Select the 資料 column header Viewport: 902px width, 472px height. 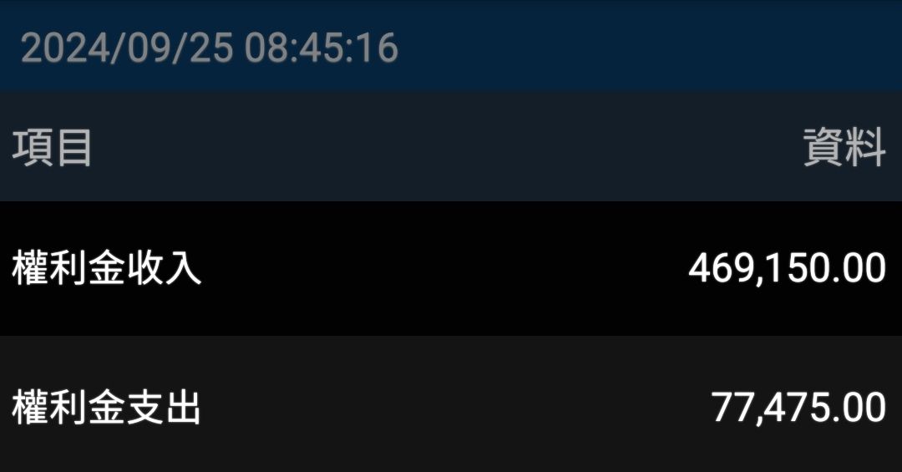pyautogui.click(x=844, y=148)
